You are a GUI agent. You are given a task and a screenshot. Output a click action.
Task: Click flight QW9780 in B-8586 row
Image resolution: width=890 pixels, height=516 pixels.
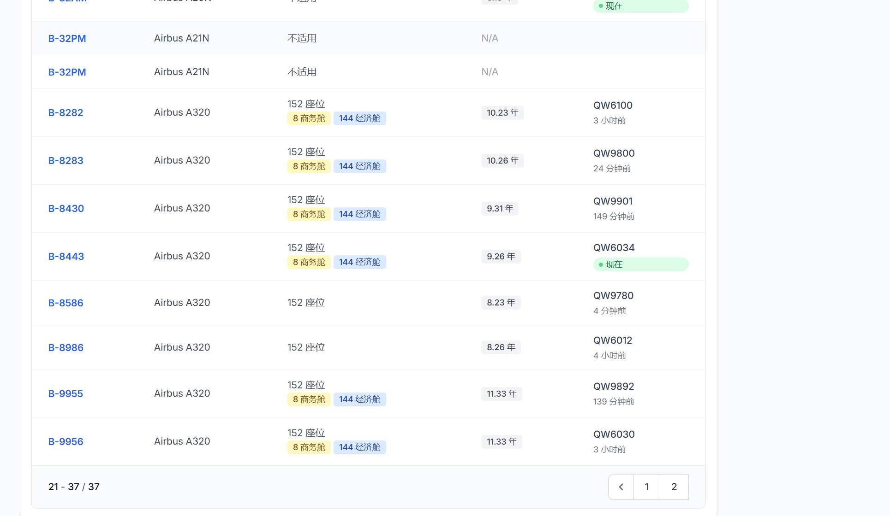[613, 296]
